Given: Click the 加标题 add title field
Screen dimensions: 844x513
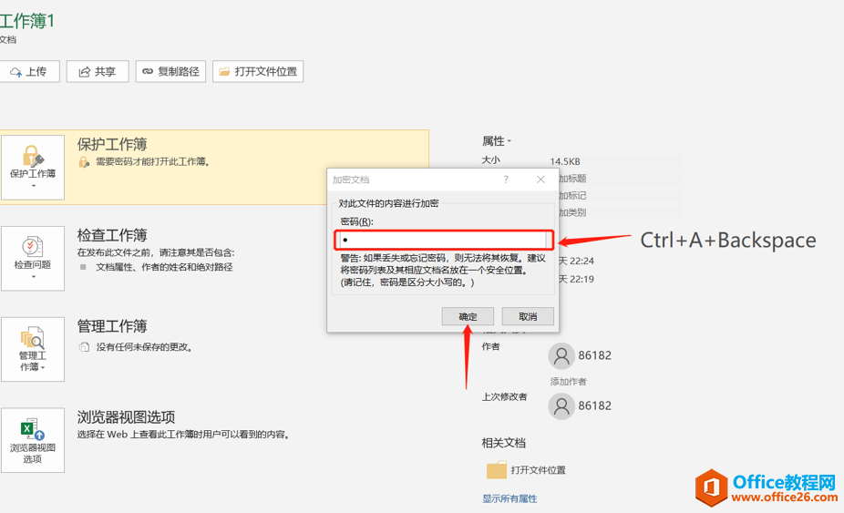Looking at the screenshot, I should point(572,179).
